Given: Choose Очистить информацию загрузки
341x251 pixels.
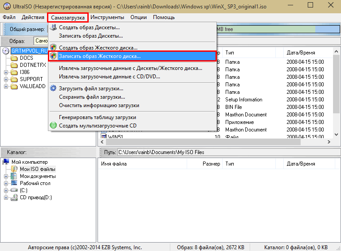Looking at the screenshot, I should tap(132, 105).
